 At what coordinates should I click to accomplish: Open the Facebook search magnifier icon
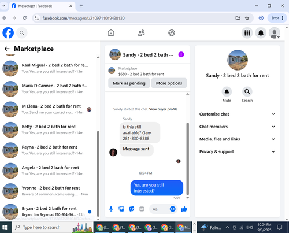coord(22,33)
